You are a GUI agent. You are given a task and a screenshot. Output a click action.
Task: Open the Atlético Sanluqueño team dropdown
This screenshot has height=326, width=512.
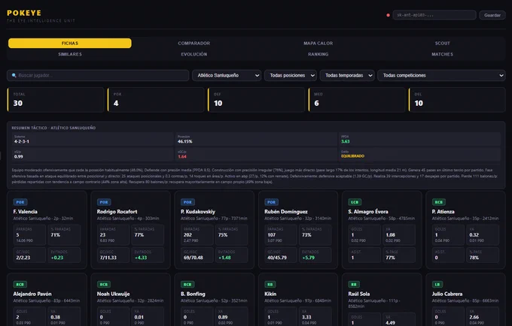tap(227, 75)
